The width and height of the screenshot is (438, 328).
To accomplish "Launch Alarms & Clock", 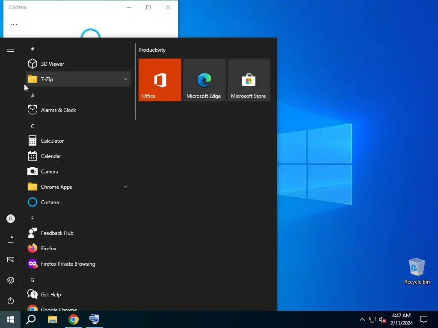I will 78,110.
